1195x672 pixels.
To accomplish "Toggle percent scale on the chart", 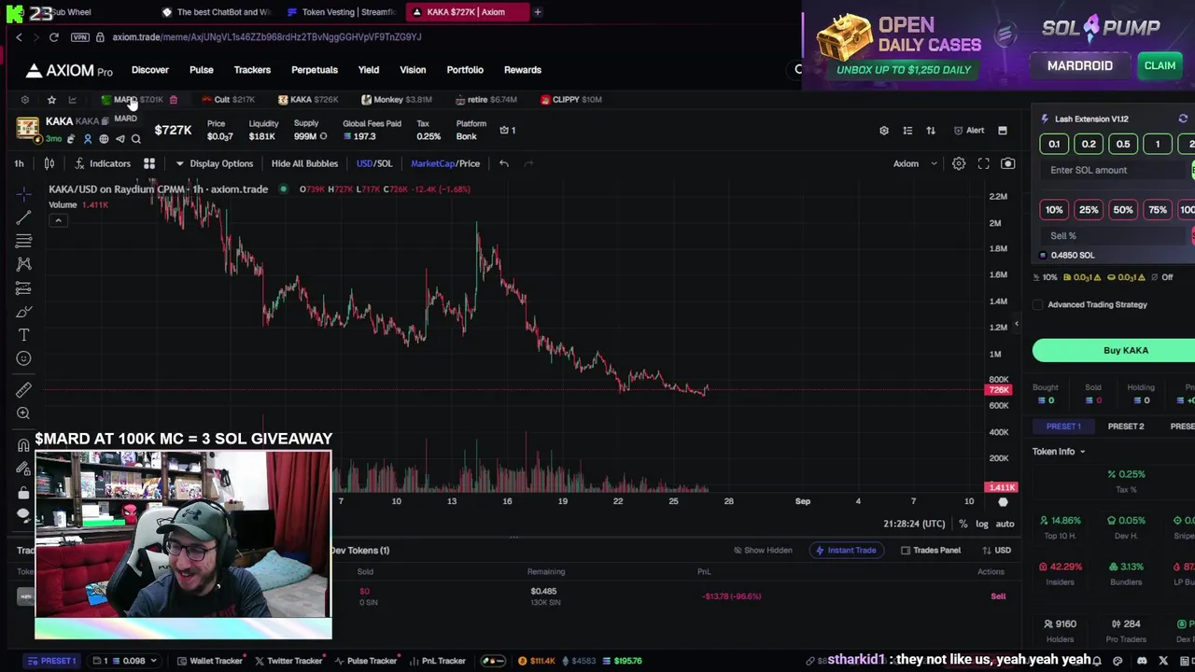I will pos(963,524).
